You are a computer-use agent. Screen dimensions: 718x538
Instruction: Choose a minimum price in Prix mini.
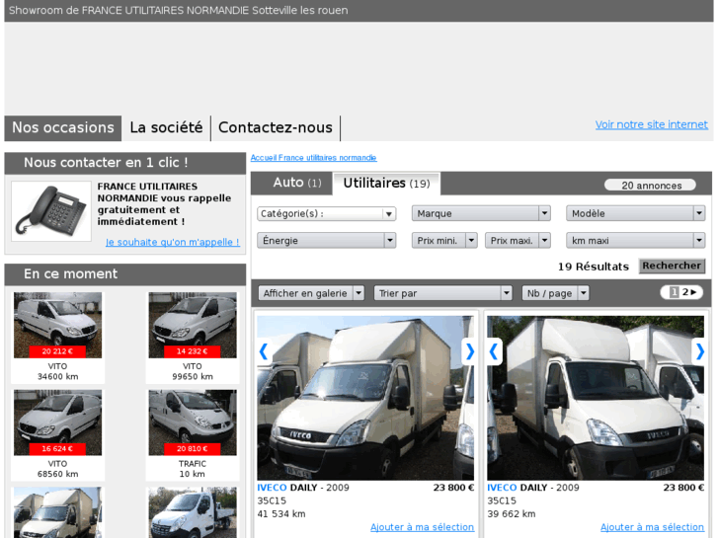[x=444, y=241]
